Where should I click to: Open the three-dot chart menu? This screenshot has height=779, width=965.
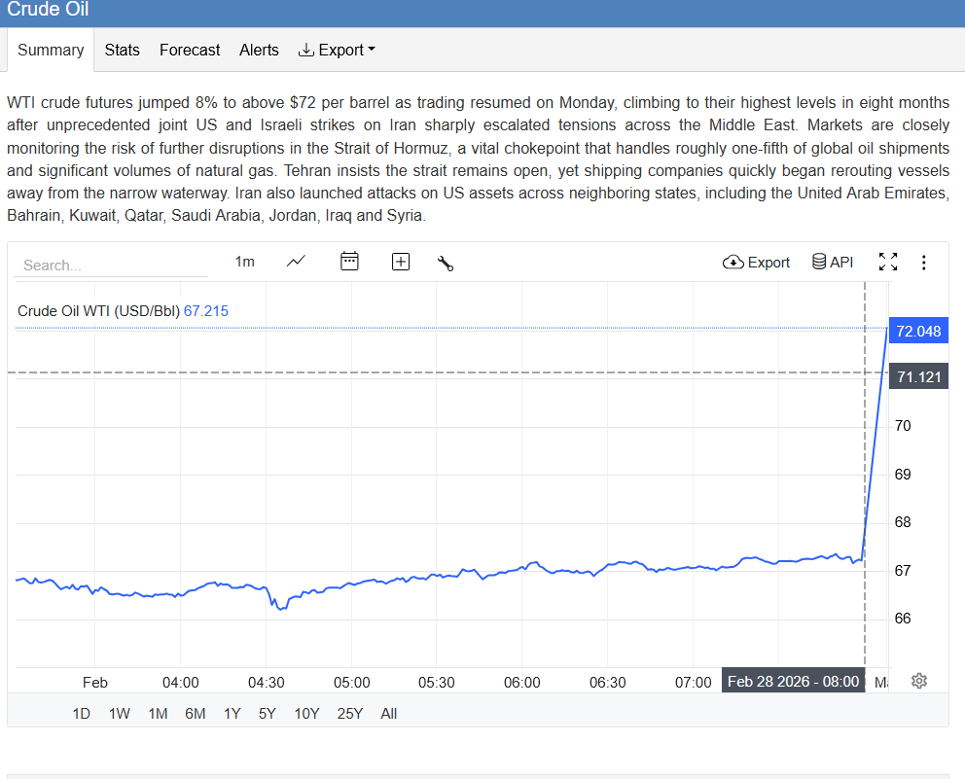924,263
